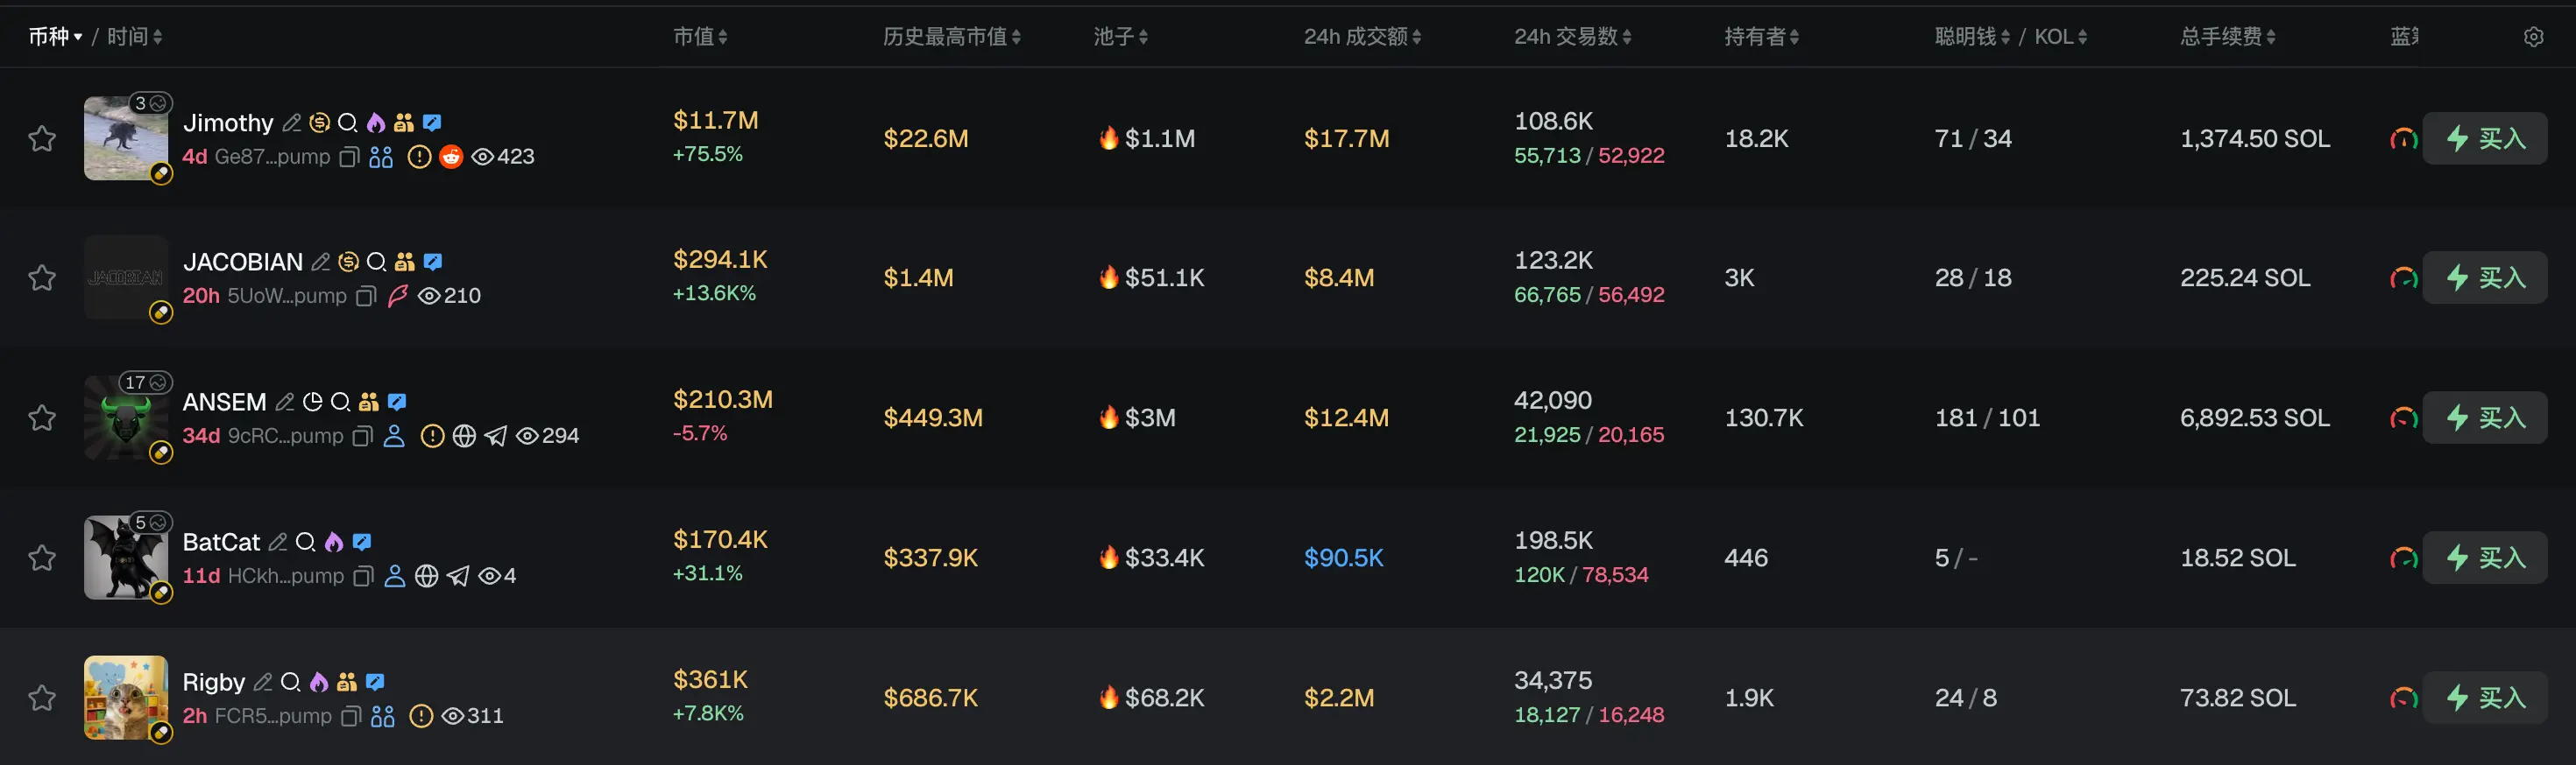Star ANSEM as a favorite
The image size is (2576, 765).
point(42,417)
